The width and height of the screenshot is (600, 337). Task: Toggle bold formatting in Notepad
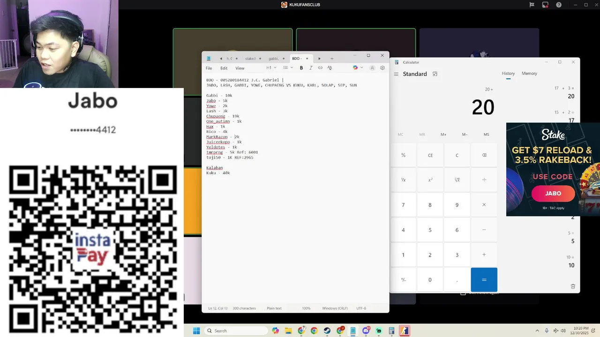pos(301,68)
